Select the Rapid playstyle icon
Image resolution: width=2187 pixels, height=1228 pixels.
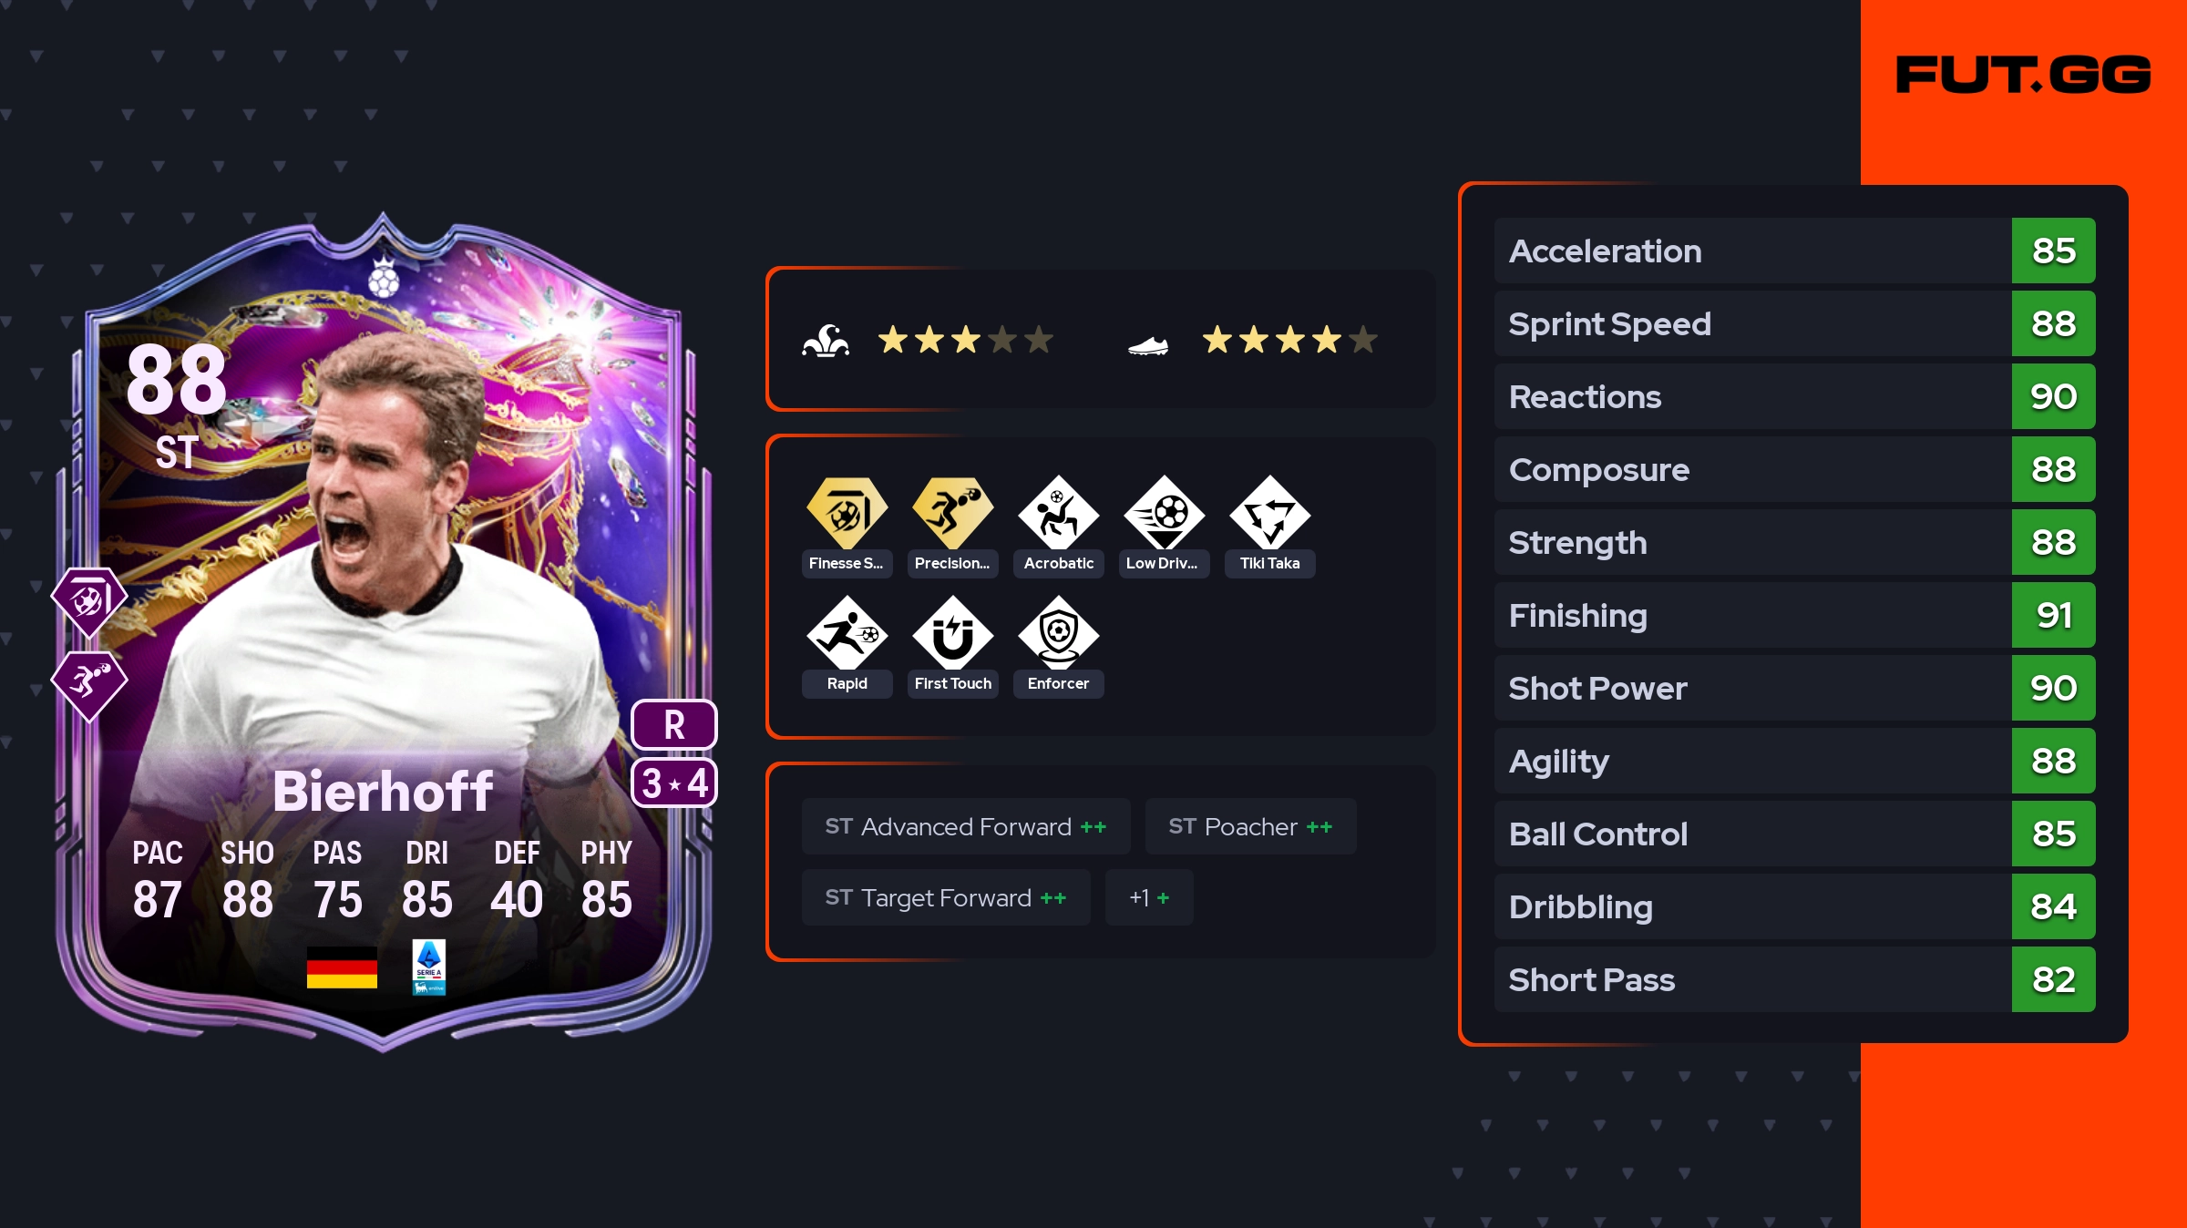(x=847, y=633)
